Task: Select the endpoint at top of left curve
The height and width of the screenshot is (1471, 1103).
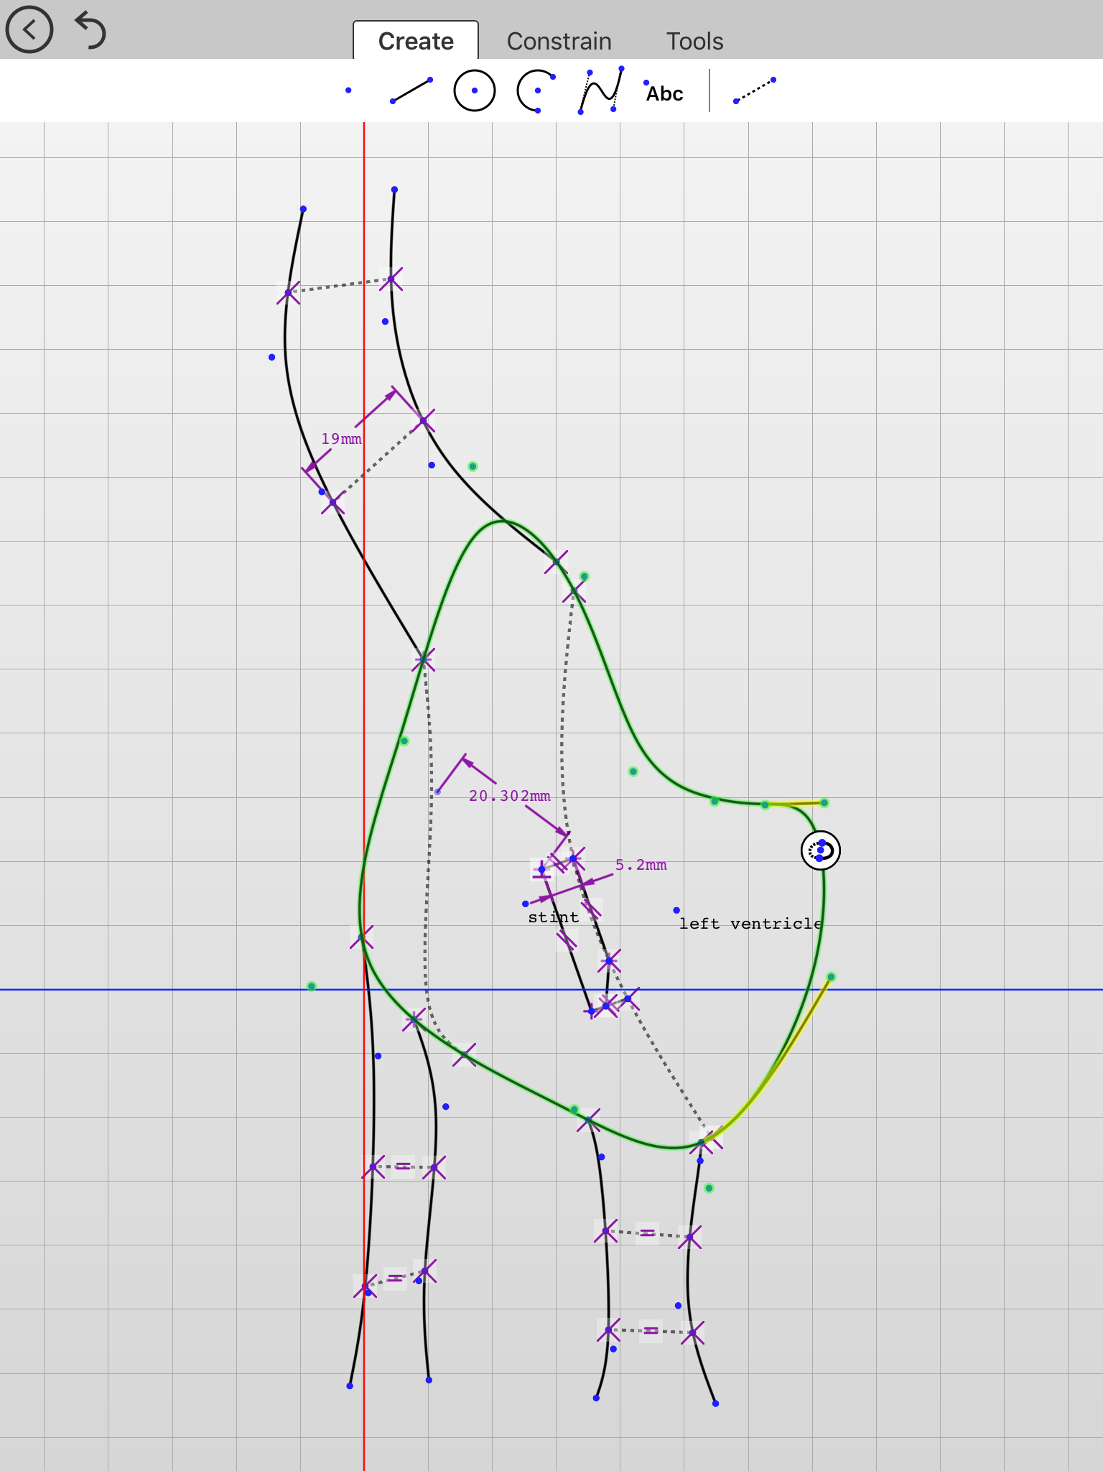Action: click(303, 209)
